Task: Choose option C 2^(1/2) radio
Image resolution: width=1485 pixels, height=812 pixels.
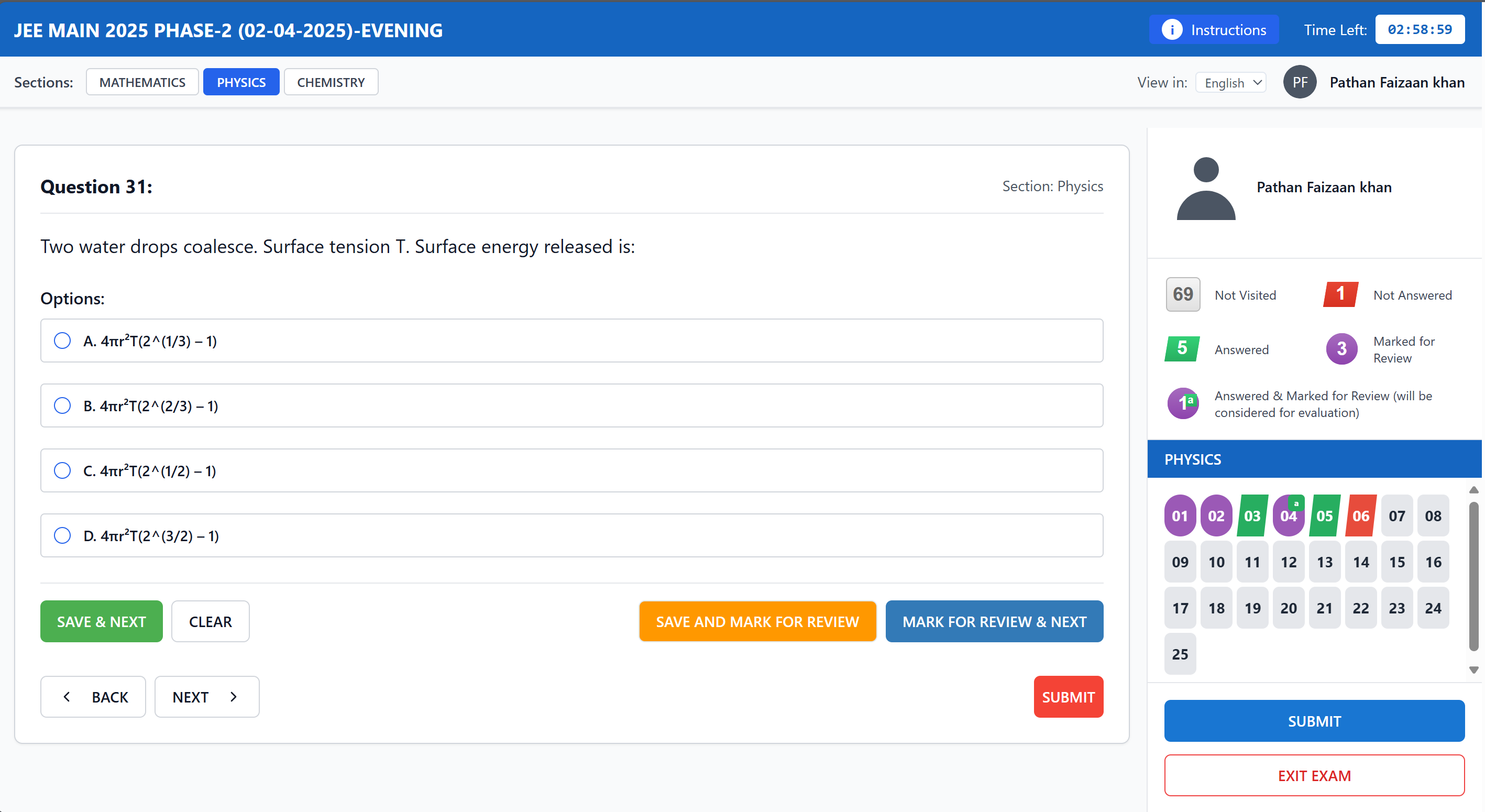Action: click(x=62, y=470)
